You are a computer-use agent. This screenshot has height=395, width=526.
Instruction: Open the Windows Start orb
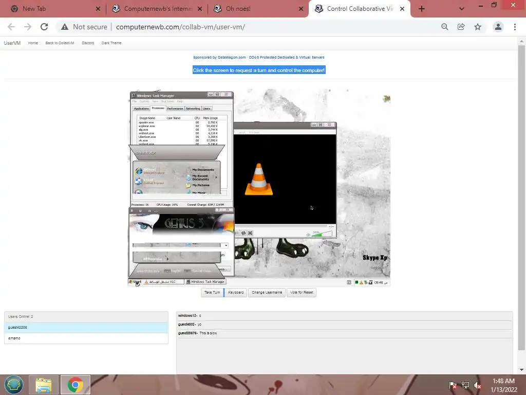pyautogui.click(x=14, y=385)
